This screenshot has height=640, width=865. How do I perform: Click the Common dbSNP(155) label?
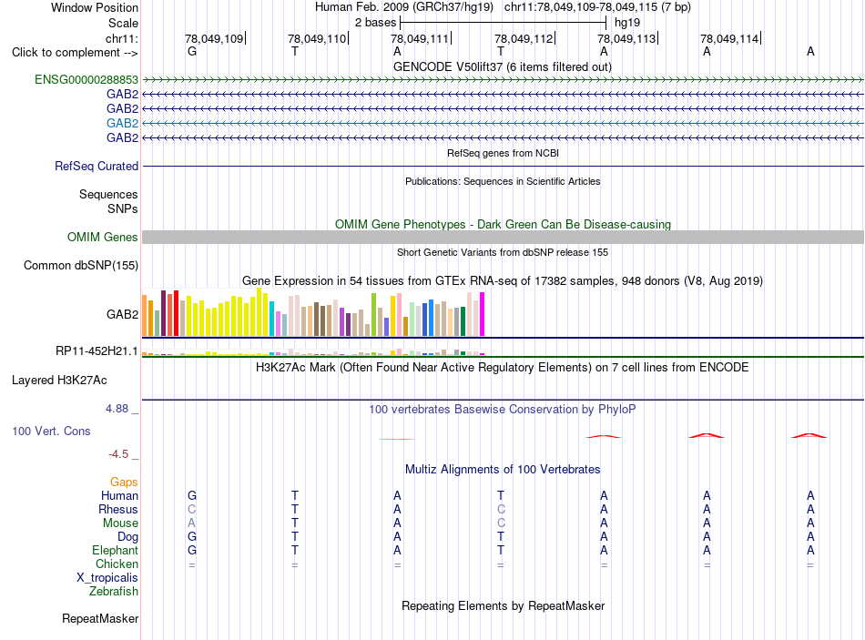click(x=80, y=266)
